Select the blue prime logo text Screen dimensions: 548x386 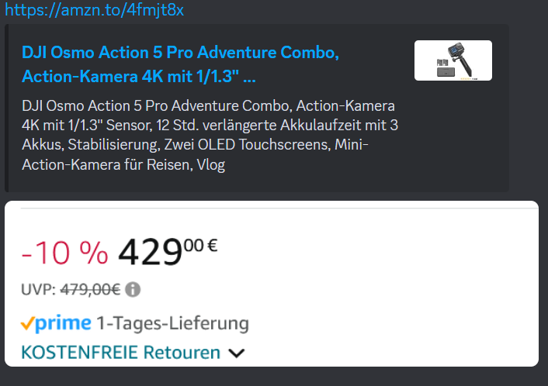(63, 323)
